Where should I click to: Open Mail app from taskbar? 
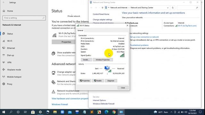click(70, 112)
